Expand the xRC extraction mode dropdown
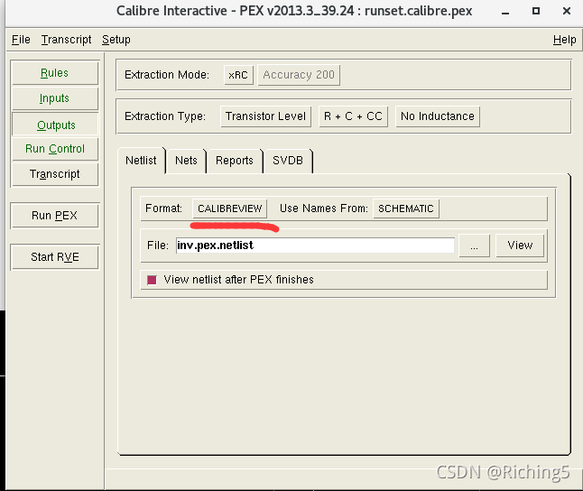 pyautogui.click(x=237, y=75)
